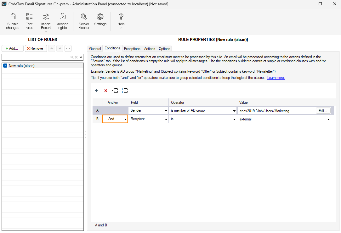Switch to the Exceptions tab

132,49
